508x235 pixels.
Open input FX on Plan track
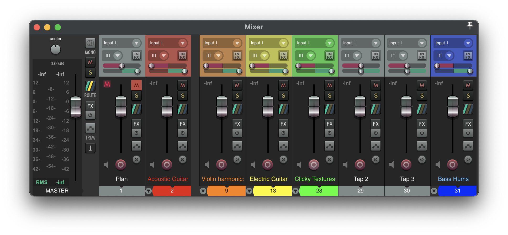pos(136,55)
